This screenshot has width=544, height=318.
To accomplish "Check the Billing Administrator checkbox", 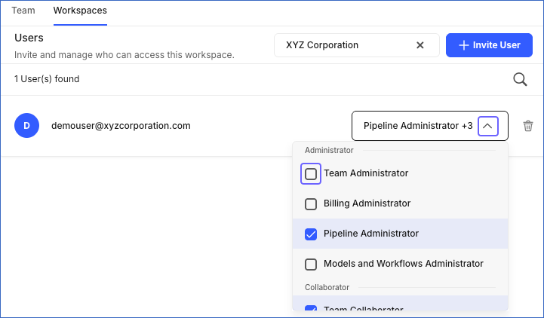I will click(x=311, y=204).
